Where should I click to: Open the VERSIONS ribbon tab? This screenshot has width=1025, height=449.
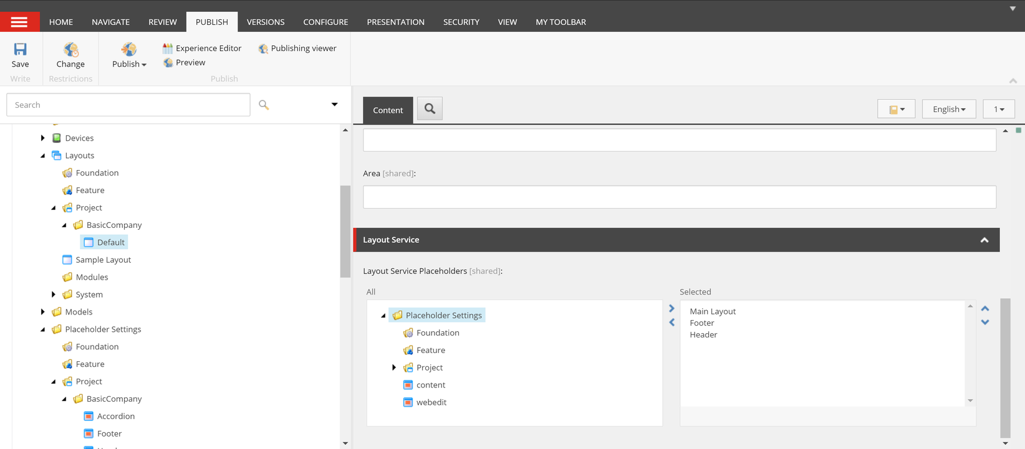point(266,22)
